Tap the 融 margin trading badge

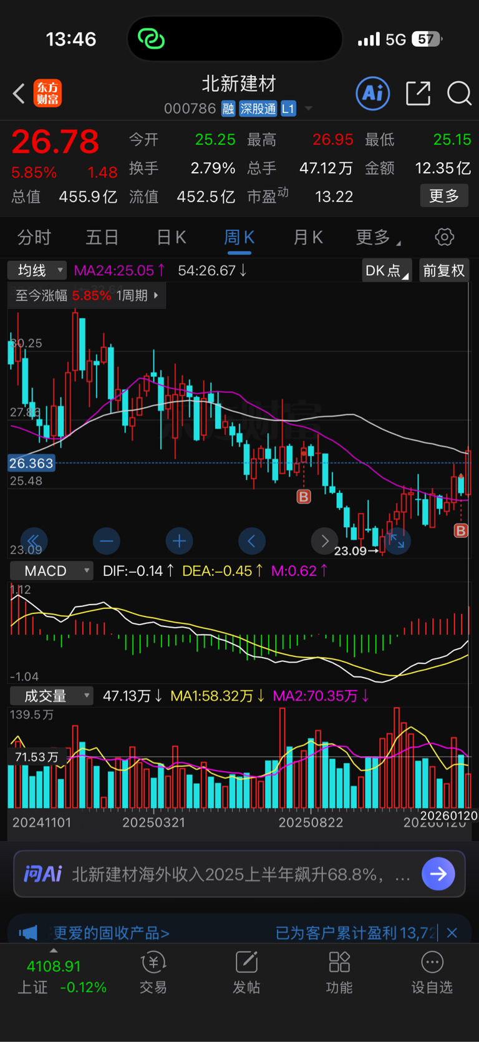(x=228, y=109)
